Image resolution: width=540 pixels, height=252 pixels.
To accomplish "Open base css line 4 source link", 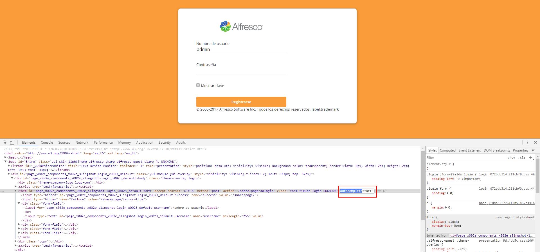I will tap(507, 203).
